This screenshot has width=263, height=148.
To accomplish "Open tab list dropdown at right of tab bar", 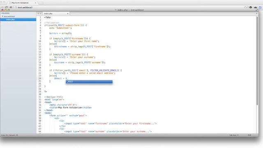I will click(x=256, y=14).
